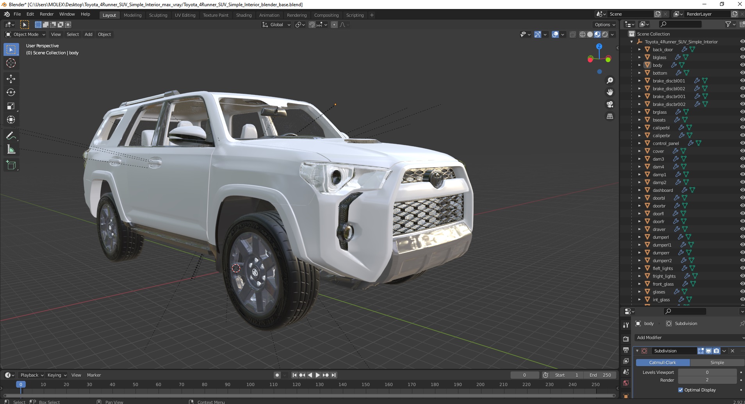Toggle Optimal Display checkbox
745x404 pixels.
pos(681,390)
